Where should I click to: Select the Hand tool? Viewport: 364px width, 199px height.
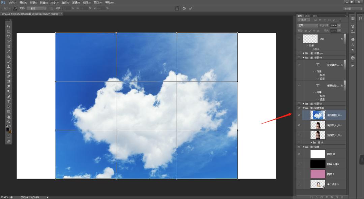(x=9, y=117)
